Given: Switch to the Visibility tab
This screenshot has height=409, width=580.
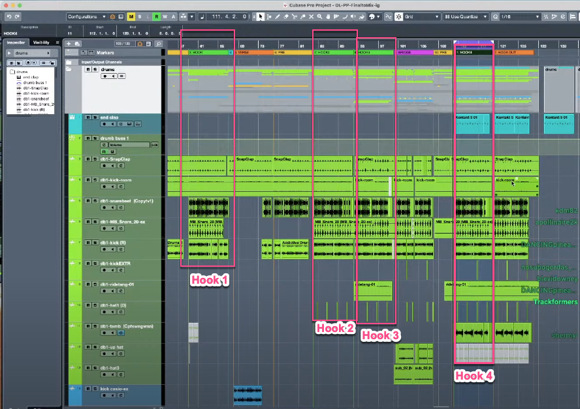Looking at the screenshot, I should coord(41,42).
